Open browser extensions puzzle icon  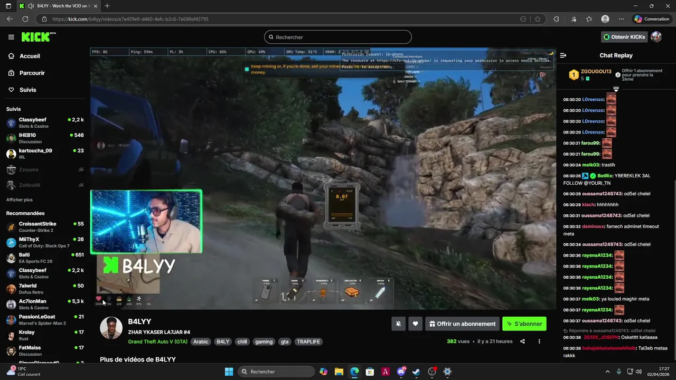(556, 19)
